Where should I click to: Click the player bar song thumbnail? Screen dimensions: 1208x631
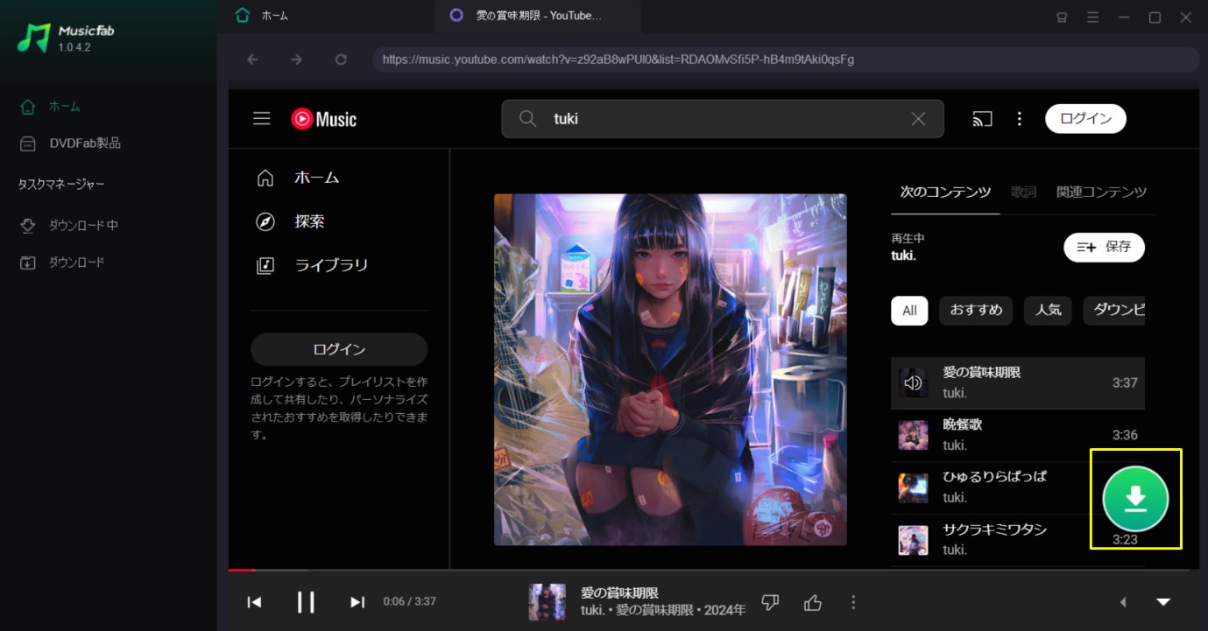point(547,602)
